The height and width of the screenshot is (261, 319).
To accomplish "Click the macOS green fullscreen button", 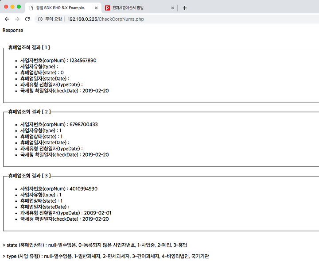I will click(x=19, y=7).
